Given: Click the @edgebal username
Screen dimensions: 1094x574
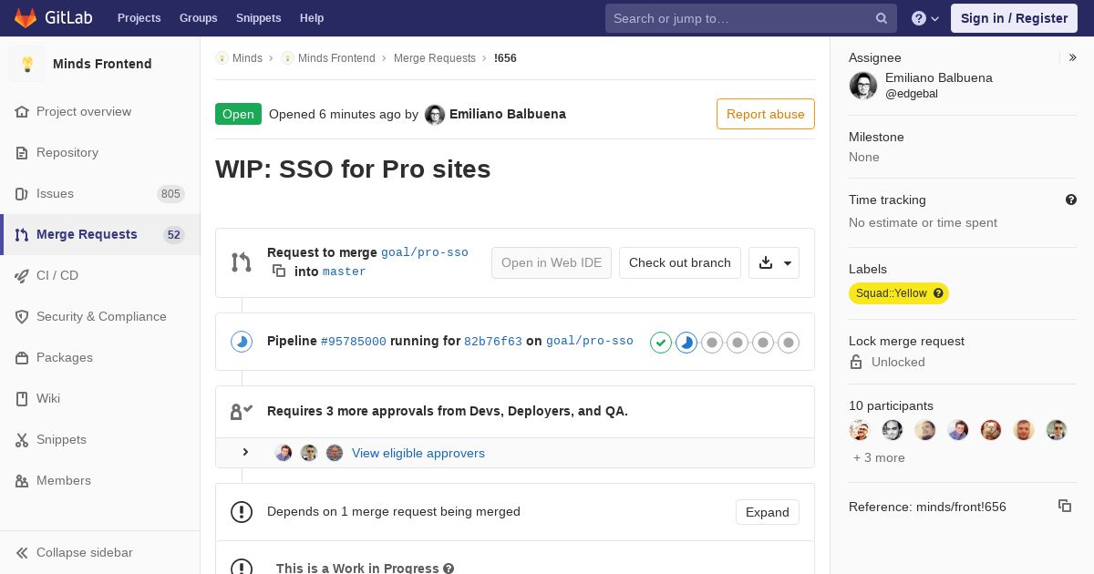Looking at the screenshot, I should (x=912, y=94).
